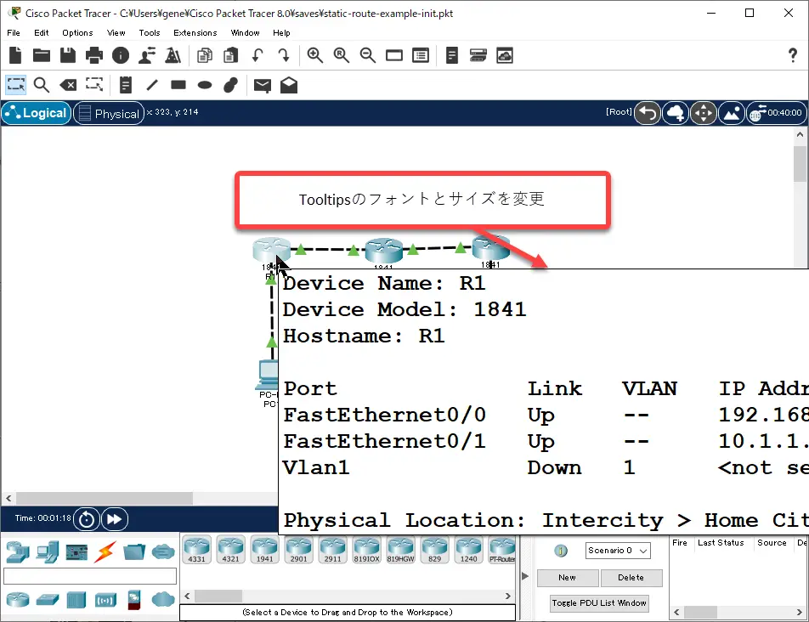809x622 pixels.
Task: Click the scenario info icon
Action: coord(561,551)
